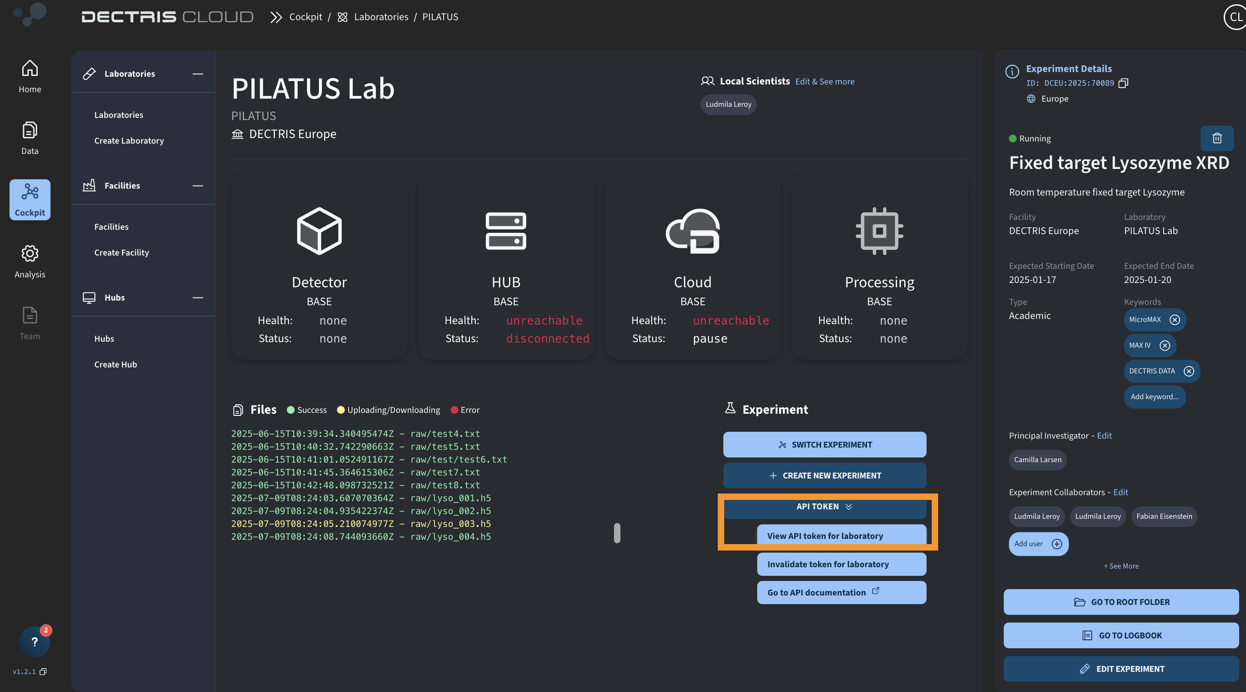
Task: Invalidate token for laboratory
Action: coord(842,564)
